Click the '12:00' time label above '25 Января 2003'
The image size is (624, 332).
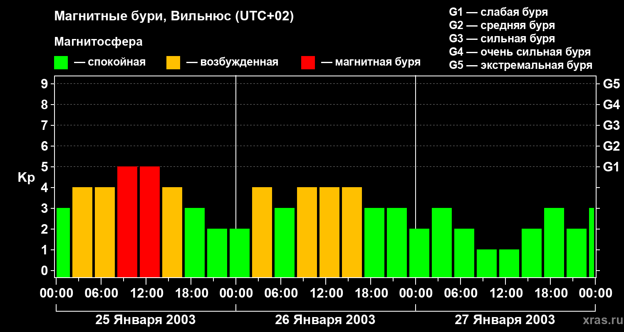click(146, 293)
